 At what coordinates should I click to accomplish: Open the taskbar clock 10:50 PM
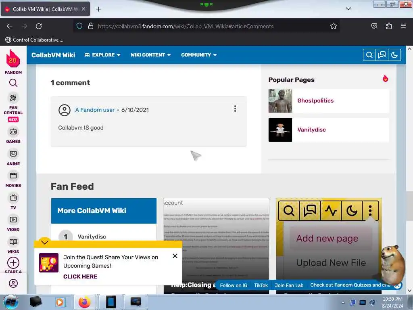coord(392,302)
